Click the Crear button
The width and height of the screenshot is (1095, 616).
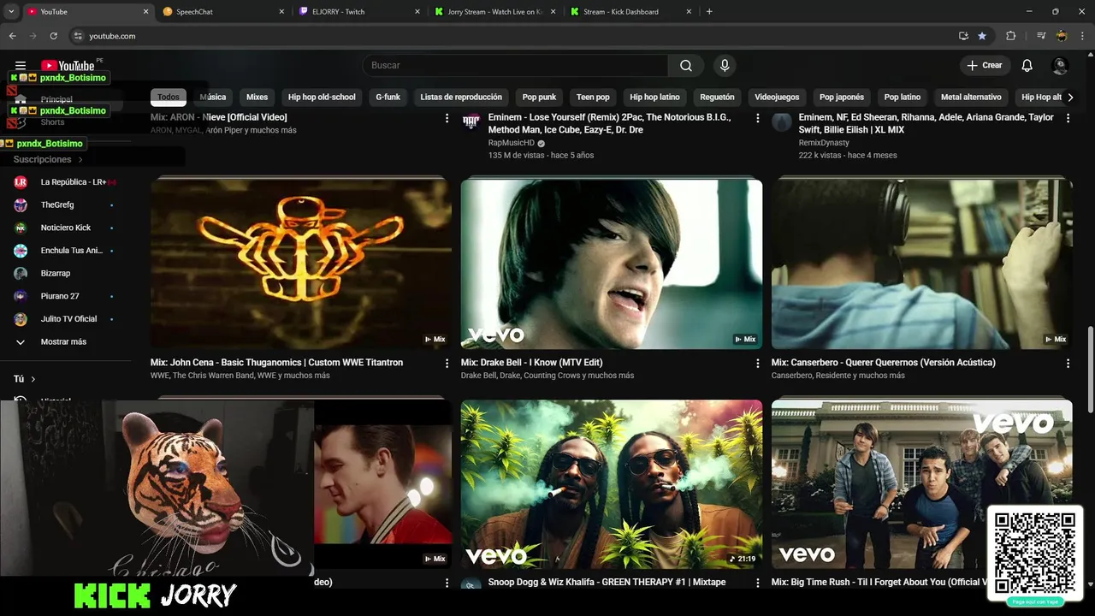[x=984, y=66]
